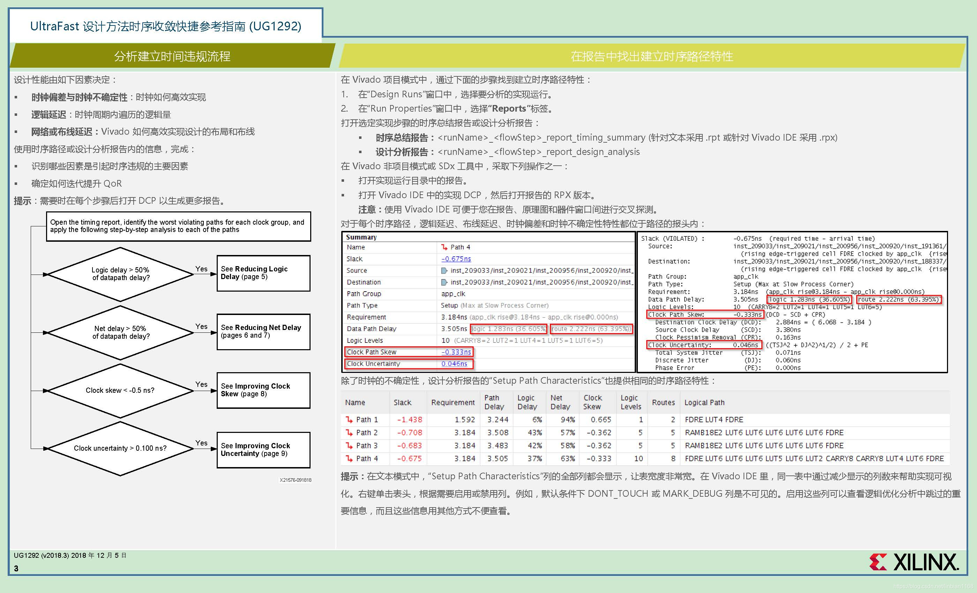977x593 pixels.
Task: Click 'Clock Path Skew:' in the text report
Action: 676,314
